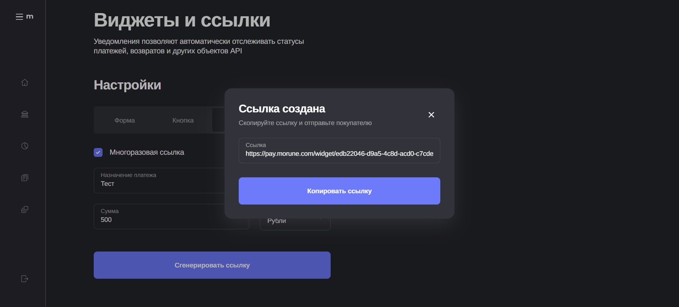The height and width of the screenshot is (307, 679).
Task: Open the hamburger menu in sidebar
Action: [19, 17]
